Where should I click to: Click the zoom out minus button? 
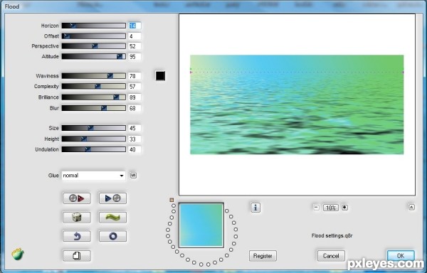[x=316, y=208]
